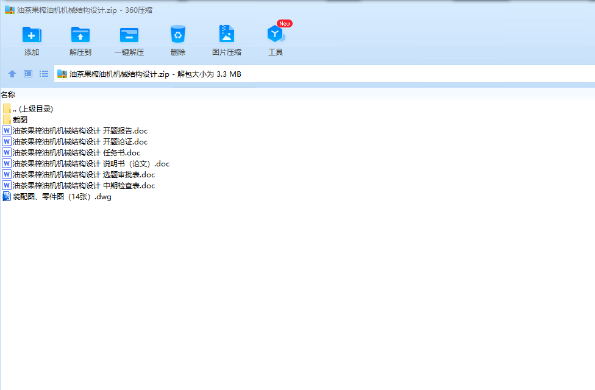Click the Word icon of 中期检查表.doc
This screenshot has width=595, height=390.
pos(7,185)
